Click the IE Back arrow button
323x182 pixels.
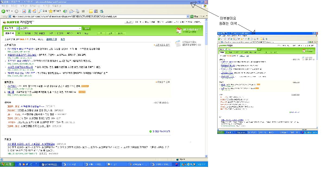point(4,11)
